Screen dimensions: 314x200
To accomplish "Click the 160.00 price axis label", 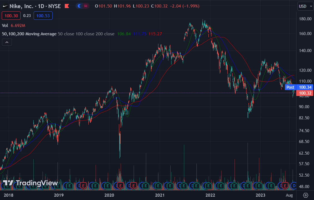I will pyautogui.click(x=305, y=33).
